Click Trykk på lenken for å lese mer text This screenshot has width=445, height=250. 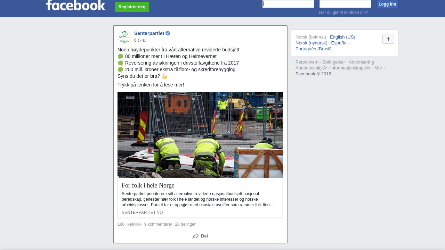[151, 85]
